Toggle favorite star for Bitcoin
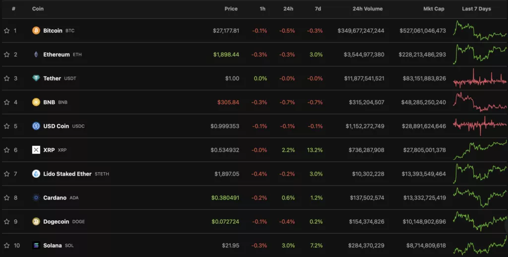Viewport: 508px width, 257px height. pos(6,30)
